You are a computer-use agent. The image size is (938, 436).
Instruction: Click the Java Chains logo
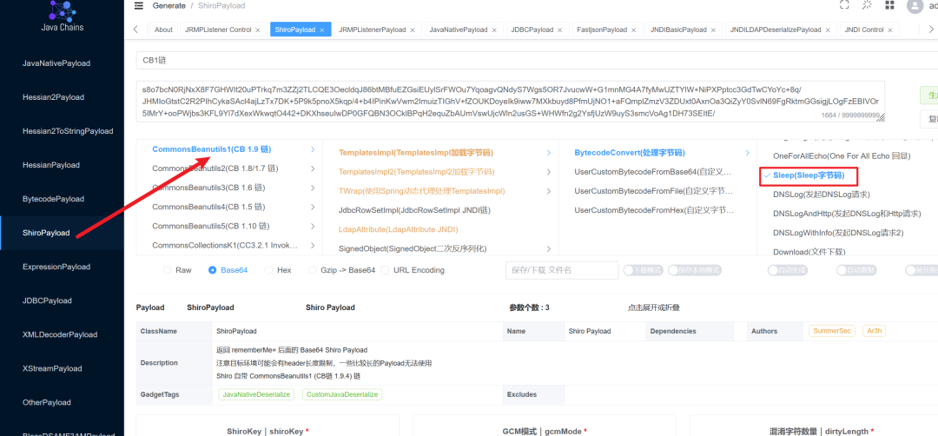coord(62,16)
